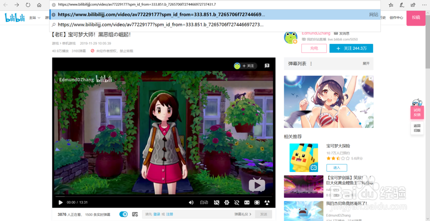Go back with the browser back arrow
Image resolution: width=430 pixels, height=221 pixels.
[6, 5]
